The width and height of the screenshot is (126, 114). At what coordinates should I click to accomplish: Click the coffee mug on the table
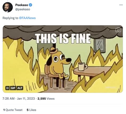[x=83, y=66]
